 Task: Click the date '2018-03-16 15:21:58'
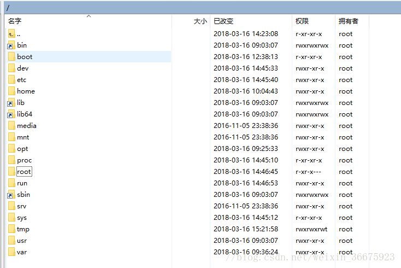(246, 229)
